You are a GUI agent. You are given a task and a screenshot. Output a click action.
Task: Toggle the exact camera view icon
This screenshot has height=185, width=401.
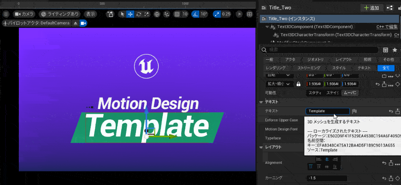click(83, 23)
